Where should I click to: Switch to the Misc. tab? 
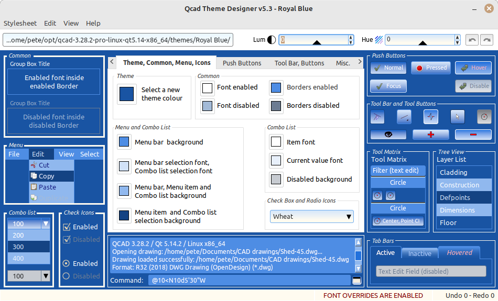(x=343, y=63)
